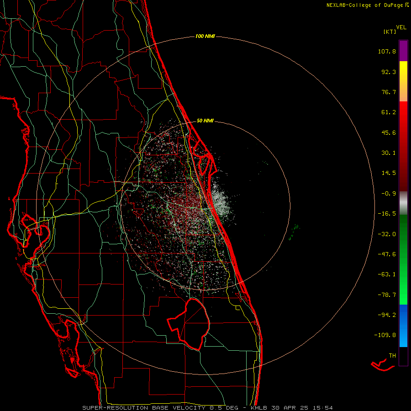Click the TH label under the color bar

[392, 356]
